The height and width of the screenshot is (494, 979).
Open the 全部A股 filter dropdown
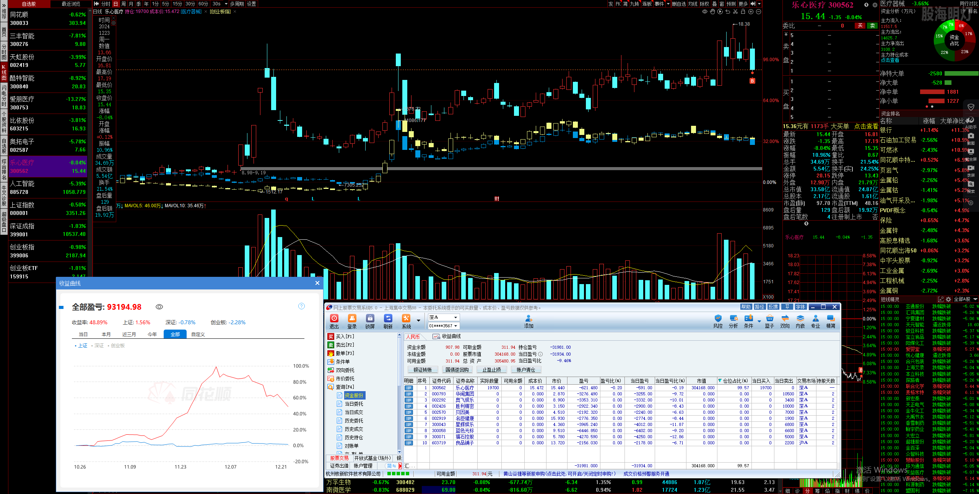pos(966,299)
